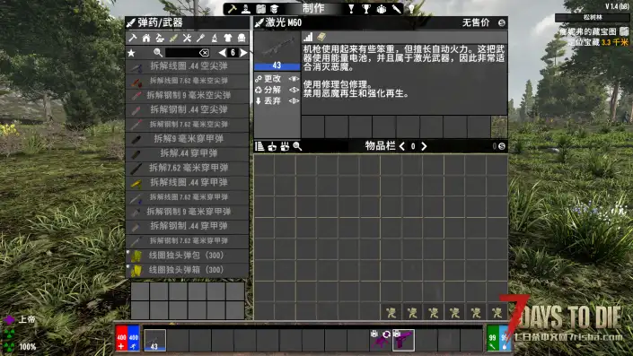Click the 更改 modify action
Screen dimensions: 633x356
coord(277,79)
